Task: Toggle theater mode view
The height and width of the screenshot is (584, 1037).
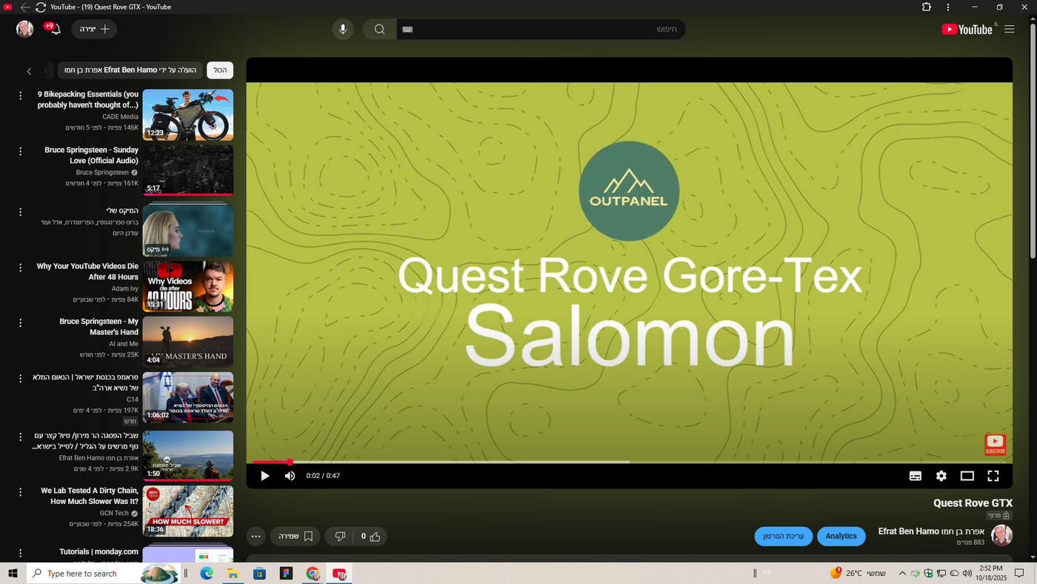Action: 967,476
